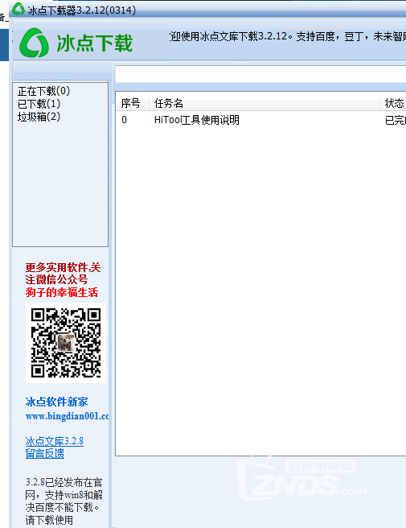Open the 冰点文库3.2.8 link
Image resolution: width=406 pixels, height=528 pixels.
click(x=55, y=441)
